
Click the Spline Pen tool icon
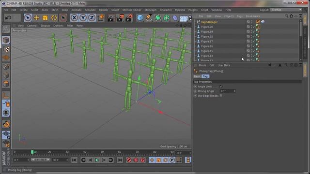(149, 18)
